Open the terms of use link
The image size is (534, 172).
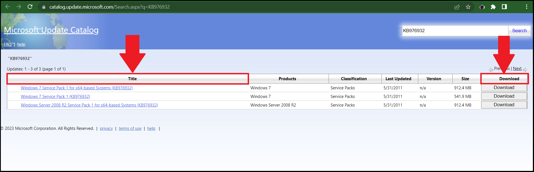coord(130,128)
